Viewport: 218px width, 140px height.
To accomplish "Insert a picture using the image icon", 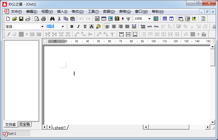I will point(110,19).
